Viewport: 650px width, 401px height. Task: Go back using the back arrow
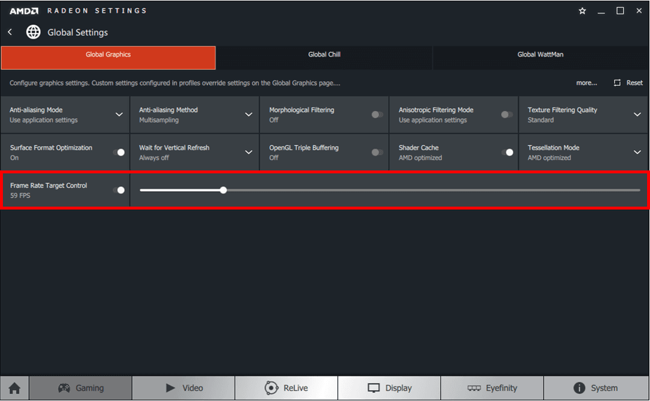(10, 32)
